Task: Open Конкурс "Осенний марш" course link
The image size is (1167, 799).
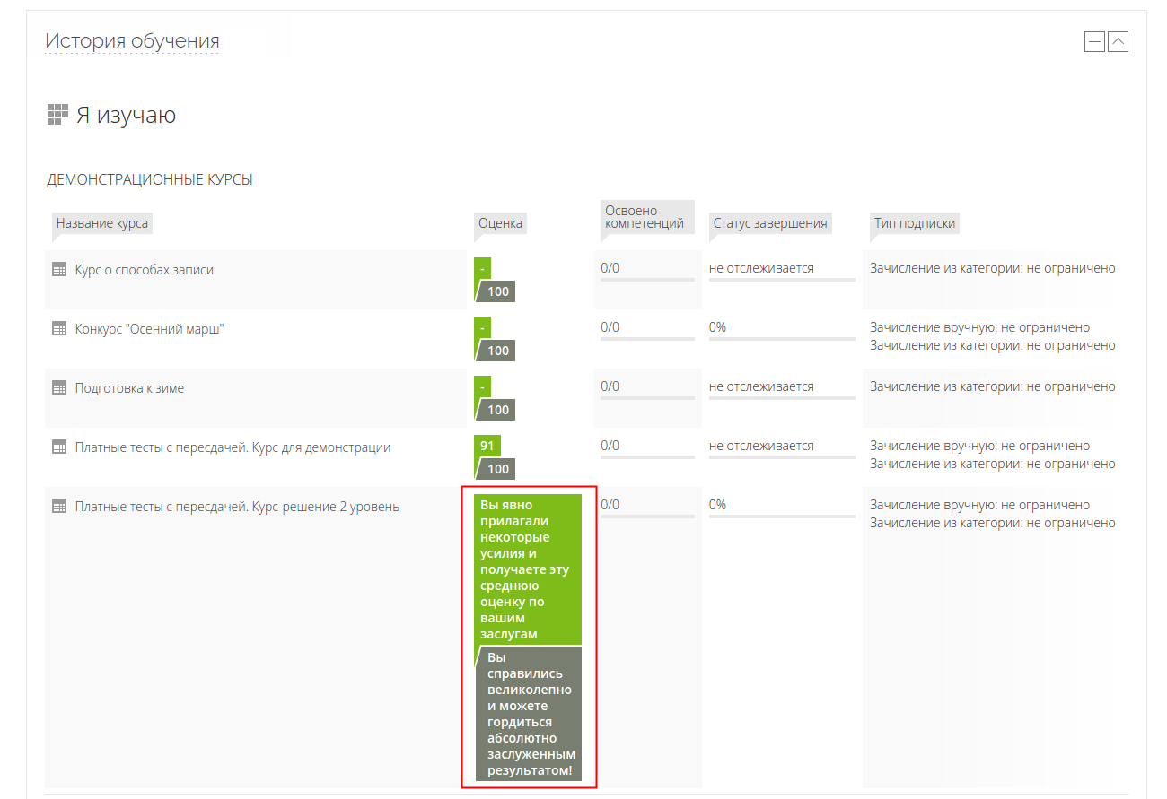Action: pyautogui.click(x=149, y=329)
